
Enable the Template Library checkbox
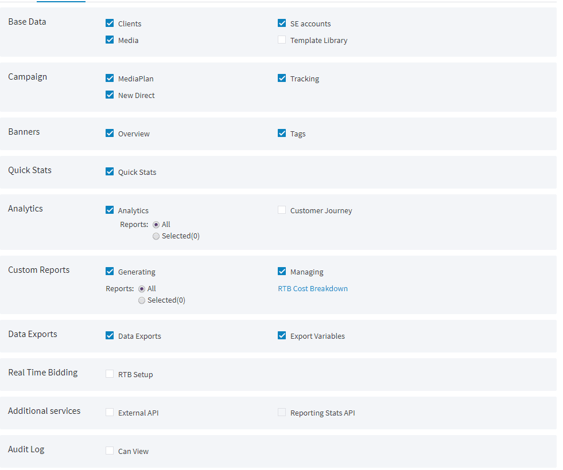tap(282, 40)
